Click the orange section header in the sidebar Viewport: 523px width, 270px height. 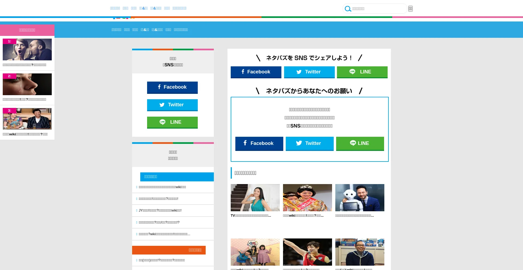[x=169, y=250]
